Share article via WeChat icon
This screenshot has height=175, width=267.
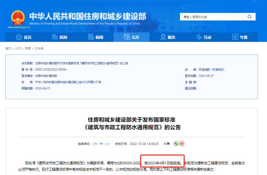(x=176, y=144)
